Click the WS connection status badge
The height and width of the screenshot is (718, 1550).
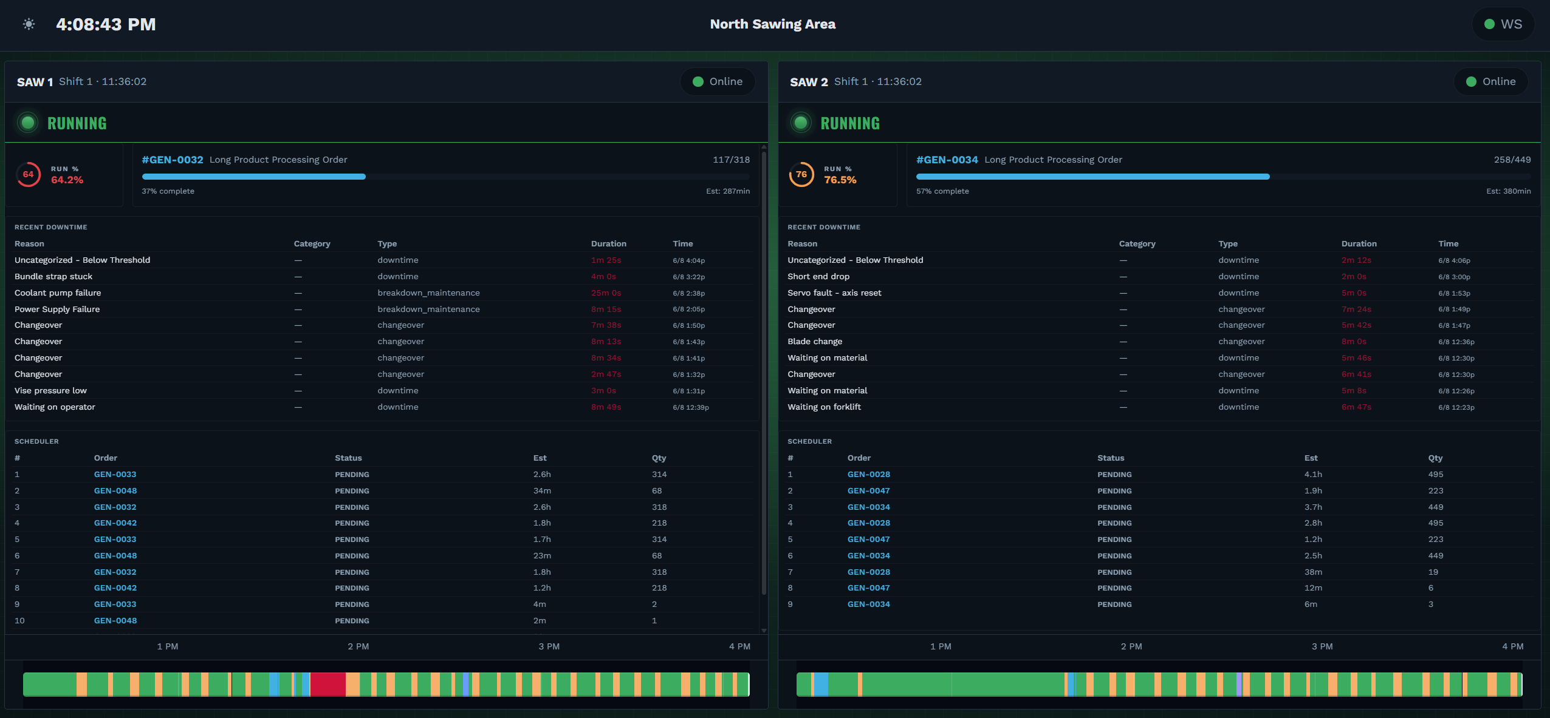coord(1503,24)
